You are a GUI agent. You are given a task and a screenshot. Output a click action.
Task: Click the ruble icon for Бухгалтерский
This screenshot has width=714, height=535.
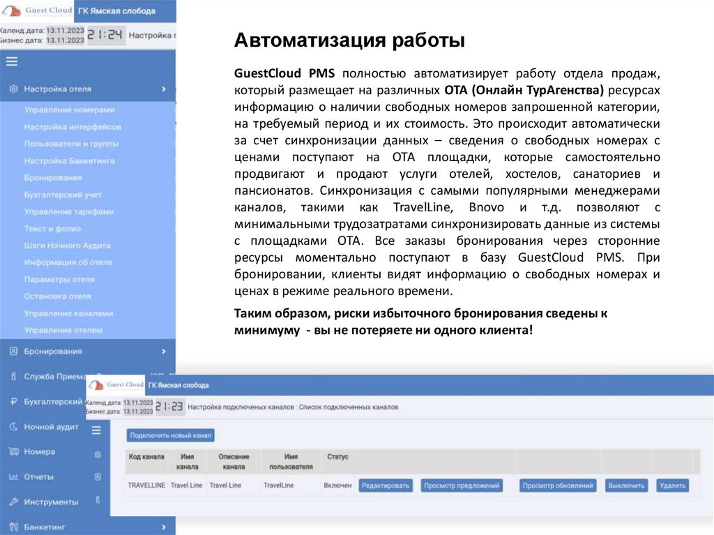14,402
